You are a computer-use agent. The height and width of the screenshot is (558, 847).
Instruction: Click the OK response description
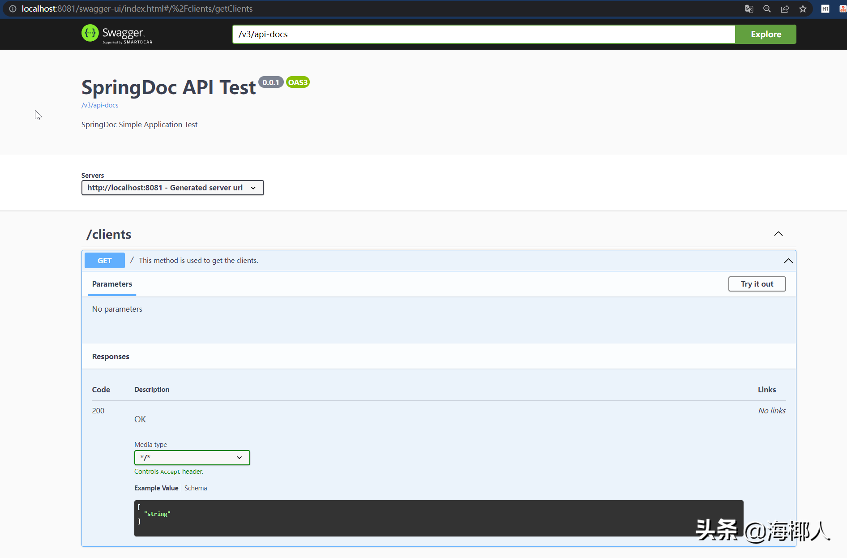click(x=140, y=419)
